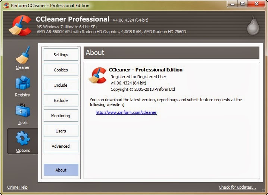Click the CCleaner logo in the header
Viewport: 268px width, 195px height.
tap(20, 25)
